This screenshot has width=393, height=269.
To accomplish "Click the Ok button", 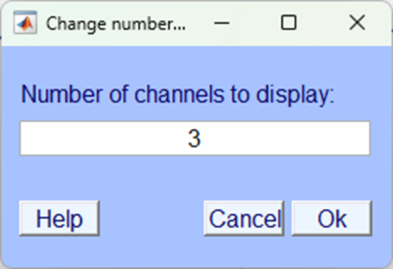I will 332,219.
